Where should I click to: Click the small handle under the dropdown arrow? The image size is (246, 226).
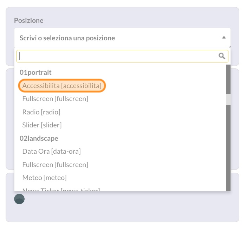click(x=230, y=47)
